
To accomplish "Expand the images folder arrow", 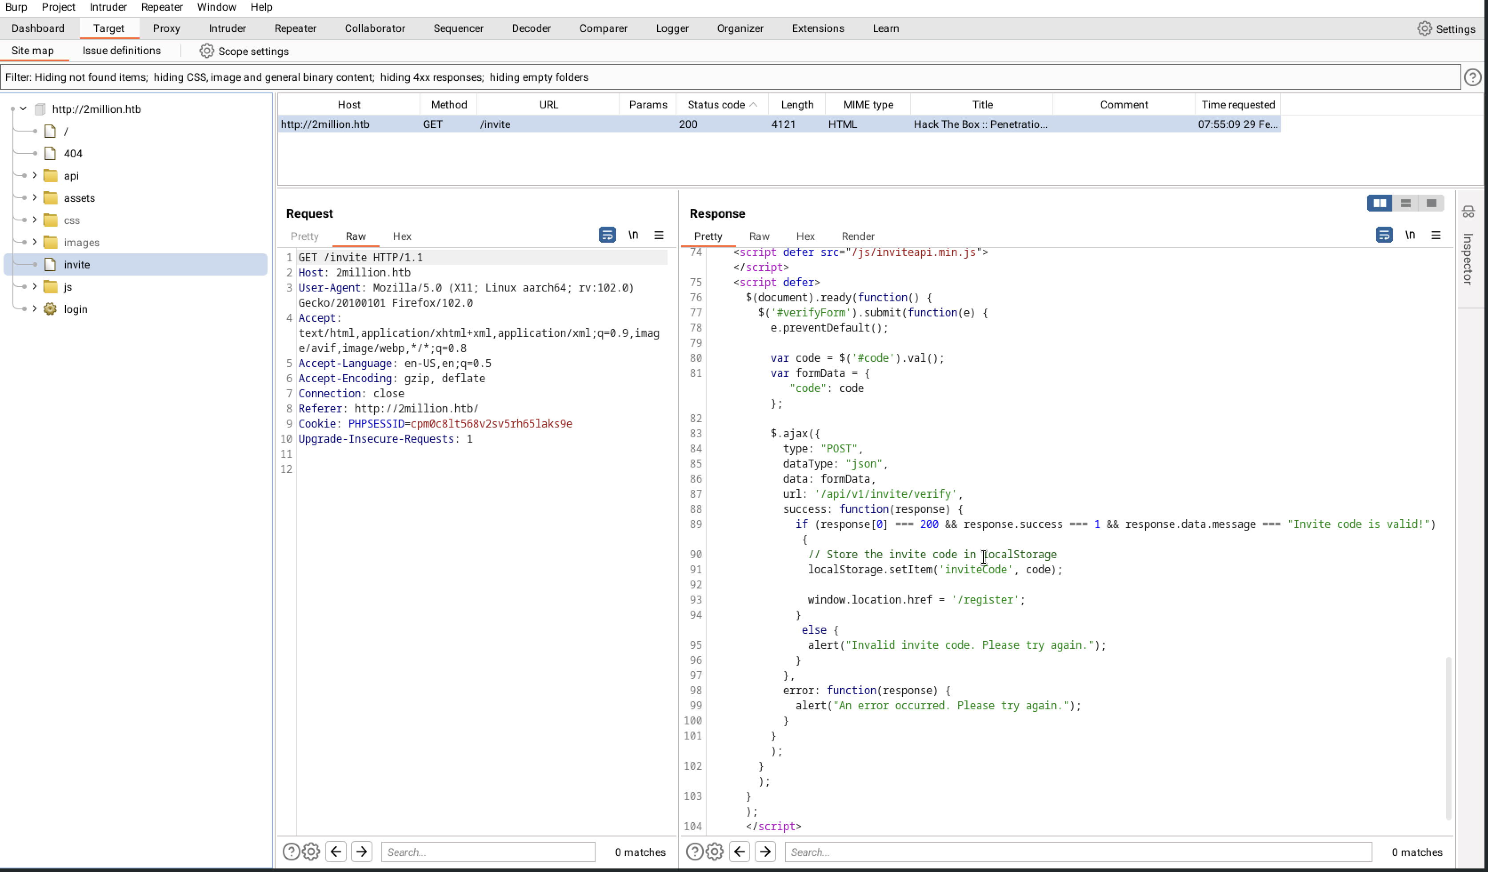I will point(34,242).
